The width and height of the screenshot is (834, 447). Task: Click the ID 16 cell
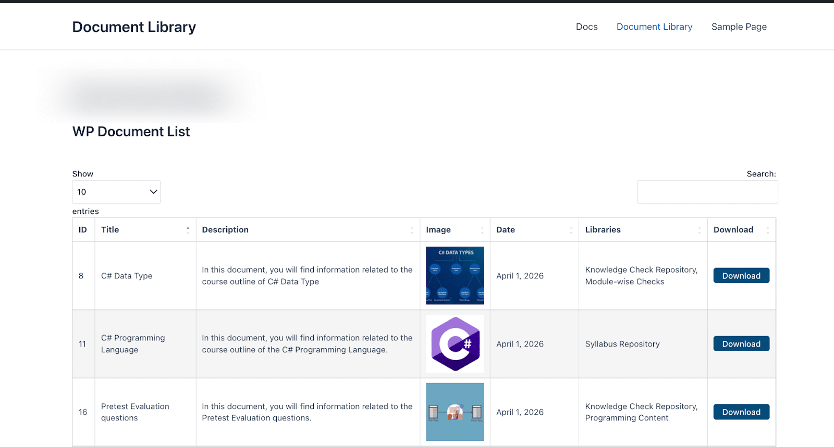point(83,412)
